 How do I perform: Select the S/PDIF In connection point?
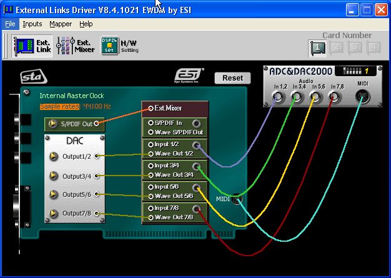[x=151, y=123]
